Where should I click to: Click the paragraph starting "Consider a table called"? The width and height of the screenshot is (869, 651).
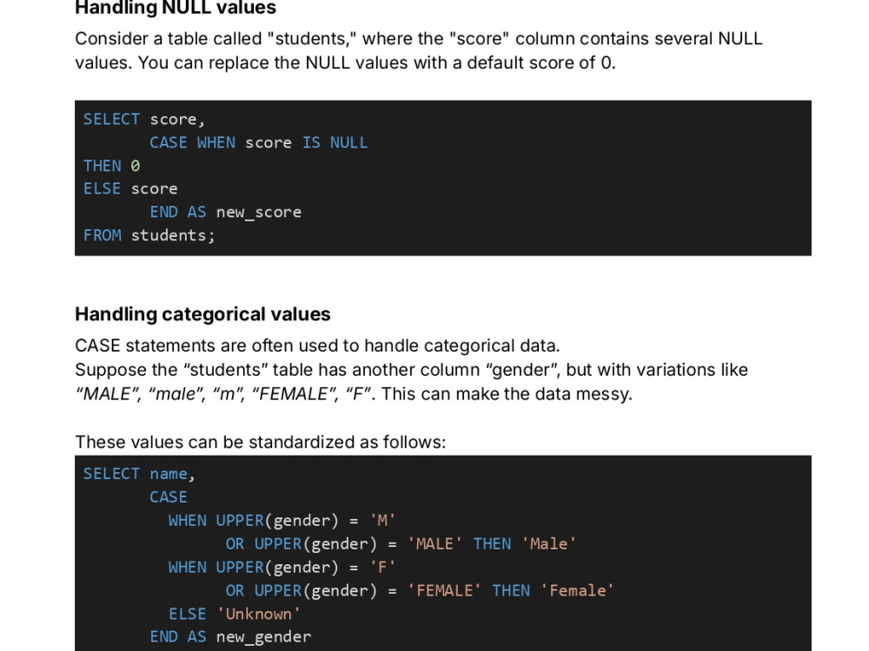[419, 50]
